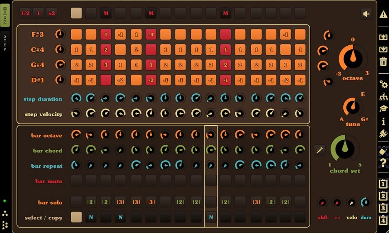Click 'N' select / copy cell on tenth bar
This screenshot has height=233, width=389.
coord(211,217)
